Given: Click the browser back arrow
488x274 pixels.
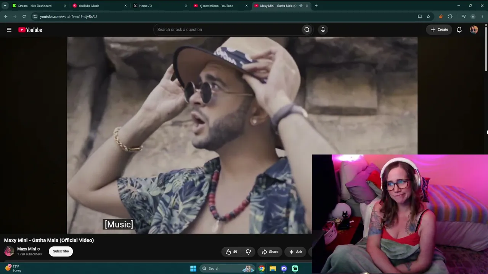Looking at the screenshot, I should pos(6,16).
